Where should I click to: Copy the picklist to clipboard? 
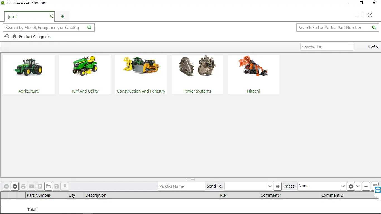pyautogui.click(x=40, y=186)
